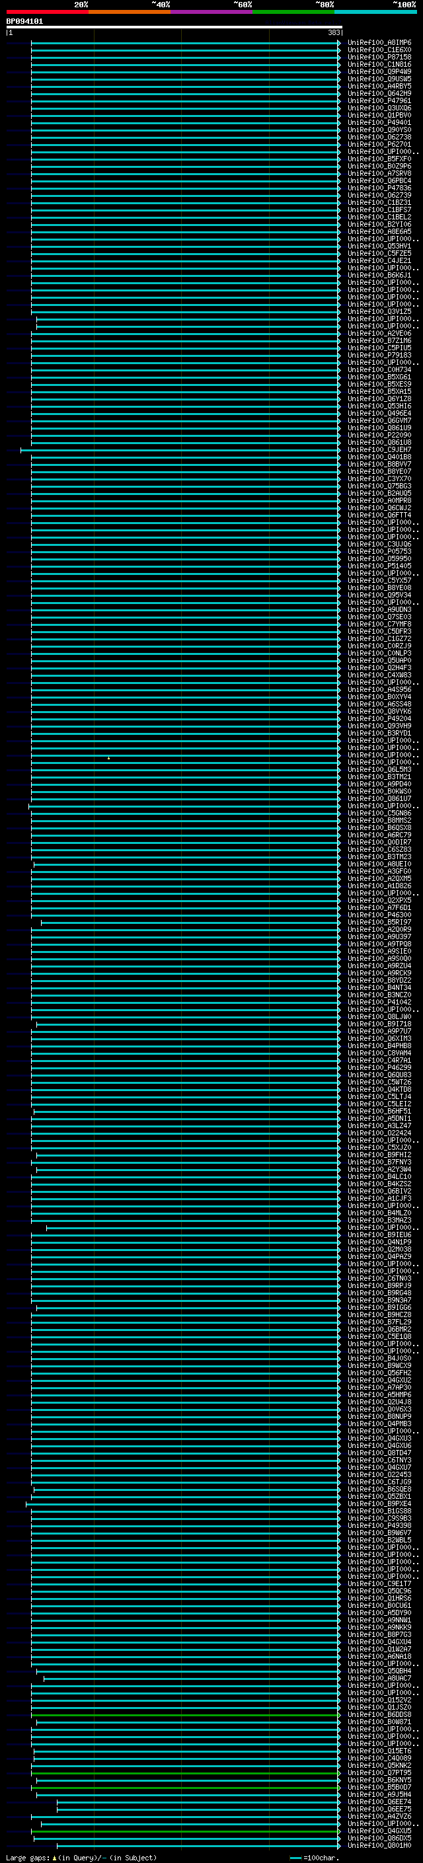The width and height of the screenshot is (423, 1863).
Task: Select hit label UniRef100_A7SRV8
Action: coord(379,174)
